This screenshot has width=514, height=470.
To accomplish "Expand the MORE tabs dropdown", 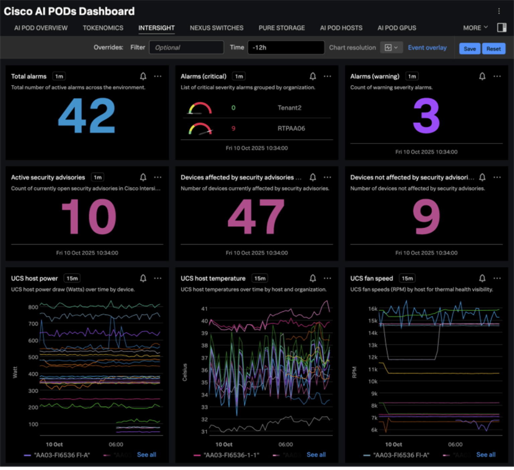I will tap(475, 28).
